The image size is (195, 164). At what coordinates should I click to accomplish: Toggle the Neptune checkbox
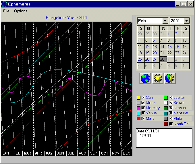pyautogui.click(x=171, y=113)
